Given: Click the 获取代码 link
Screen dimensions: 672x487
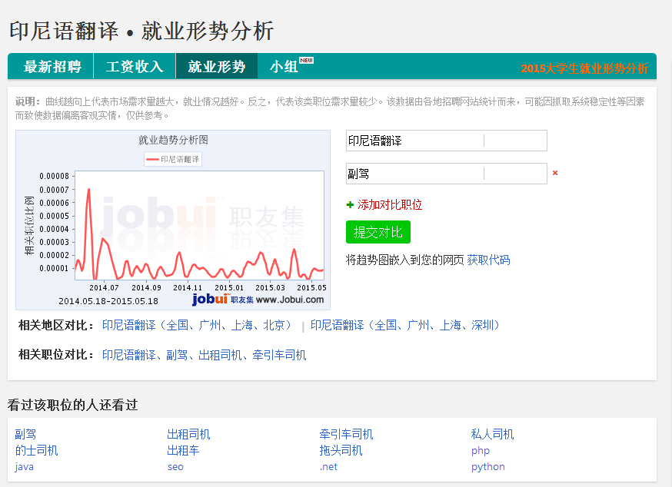Looking at the screenshot, I should pos(488,260).
